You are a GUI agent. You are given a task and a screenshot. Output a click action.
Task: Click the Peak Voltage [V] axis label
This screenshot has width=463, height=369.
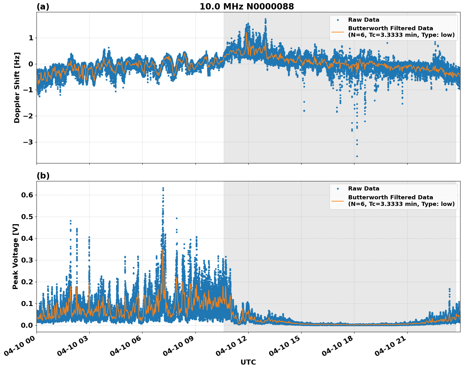click(15, 256)
